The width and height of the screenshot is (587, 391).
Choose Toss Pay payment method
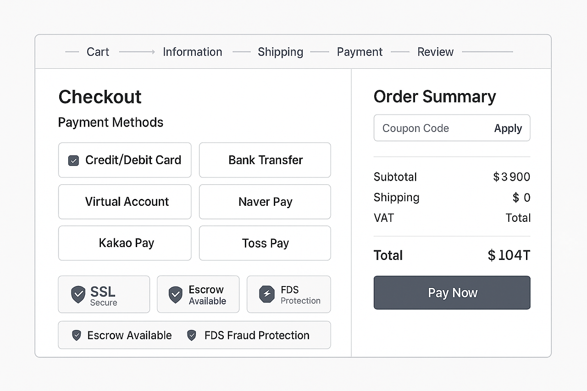[x=265, y=243]
